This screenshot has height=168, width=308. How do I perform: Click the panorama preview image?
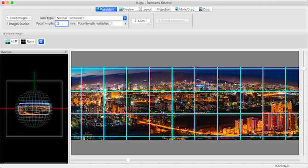(185, 103)
